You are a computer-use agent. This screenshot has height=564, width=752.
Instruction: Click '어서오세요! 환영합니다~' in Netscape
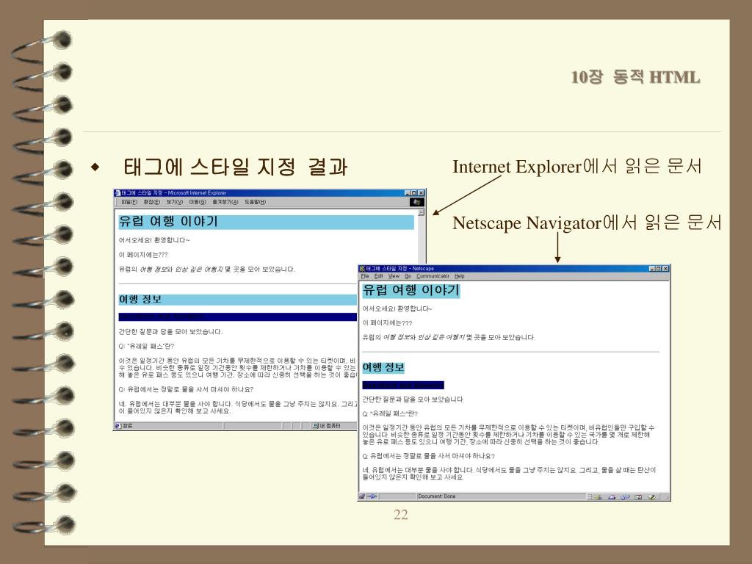[397, 308]
